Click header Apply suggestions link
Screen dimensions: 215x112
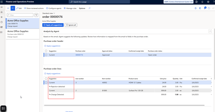[x=52, y=46]
